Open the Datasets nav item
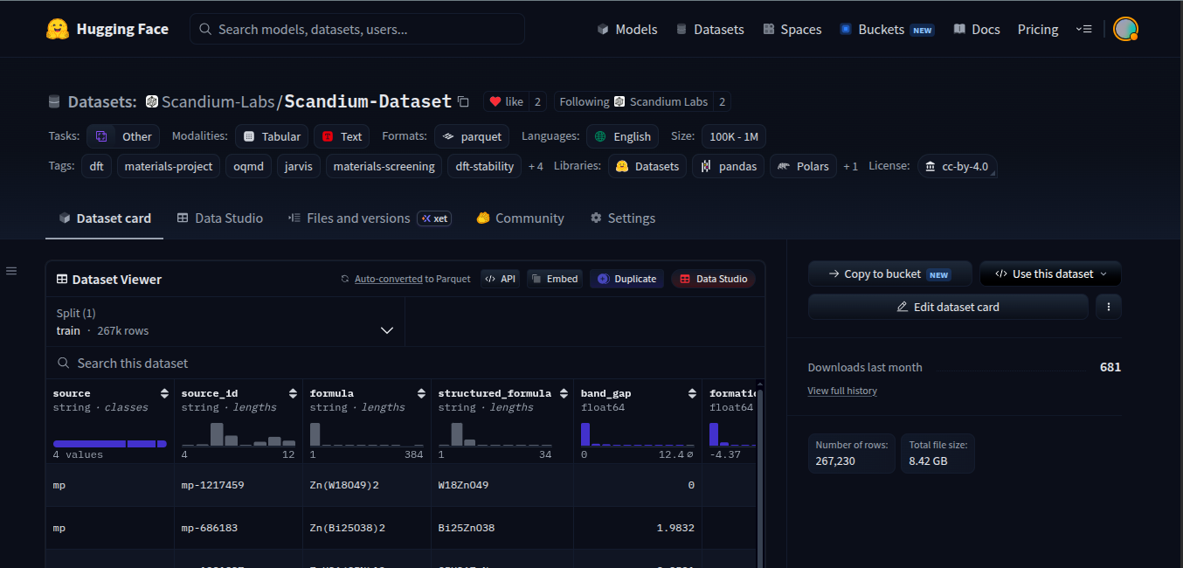Viewport: 1183px width, 568px height. pyautogui.click(x=709, y=29)
